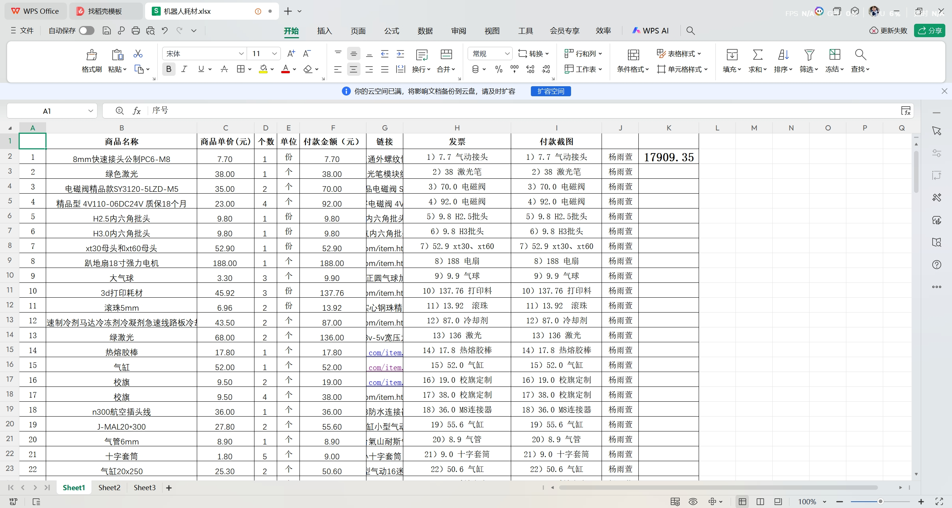952x508 pixels.
Task: Apply bold formatting to selection
Action: point(169,69)
